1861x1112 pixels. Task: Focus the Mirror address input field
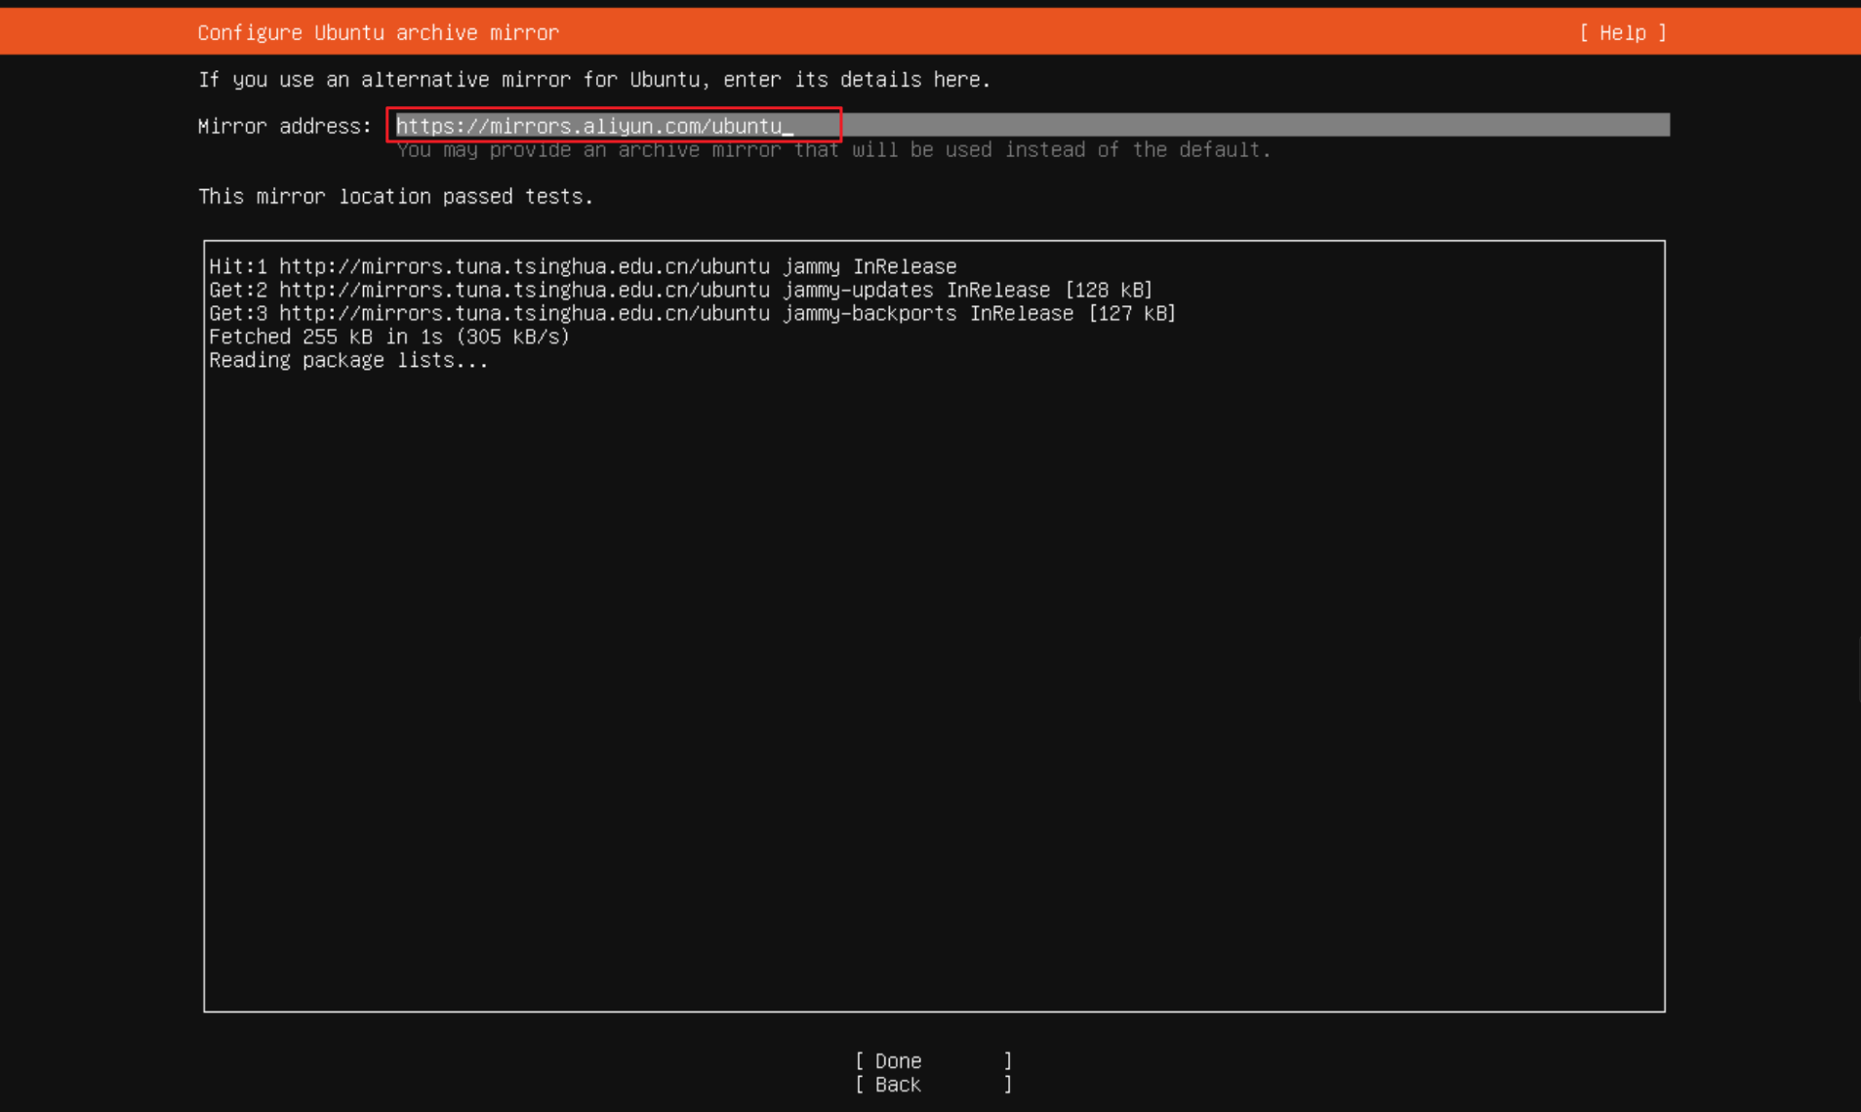1031,125
